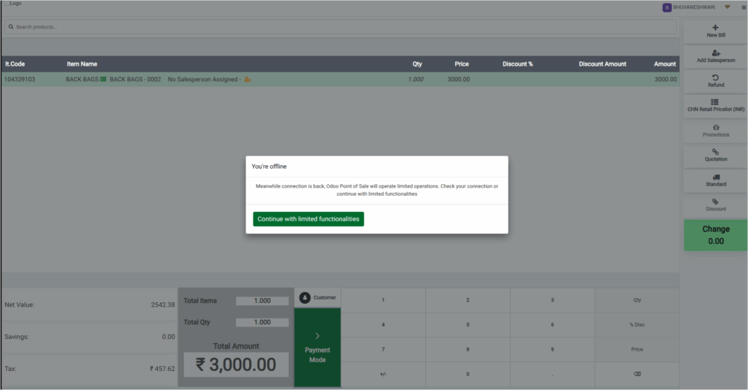Click Net Value 2542.38
The width and height of the screenshot is (748, 390).
[163, 305]
